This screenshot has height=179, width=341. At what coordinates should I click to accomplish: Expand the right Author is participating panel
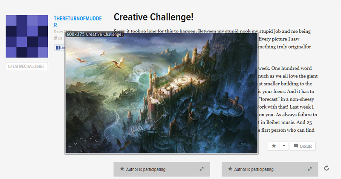[310, 169]
